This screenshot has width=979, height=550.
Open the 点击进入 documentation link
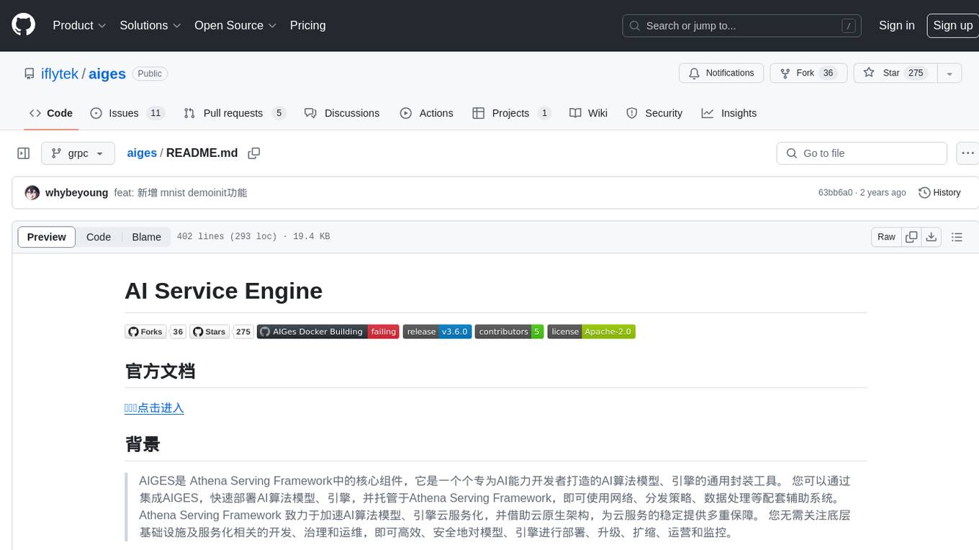coord(154,408)
